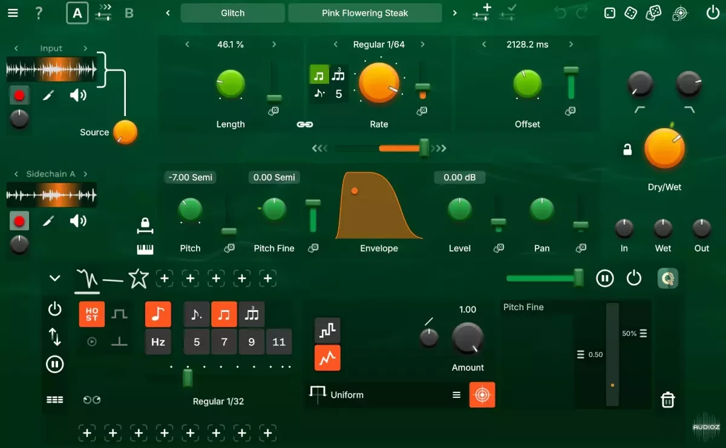This screenshot has height=448, width=726.
Task: Select the 7 tuplet division
Action: coord(224,342)
